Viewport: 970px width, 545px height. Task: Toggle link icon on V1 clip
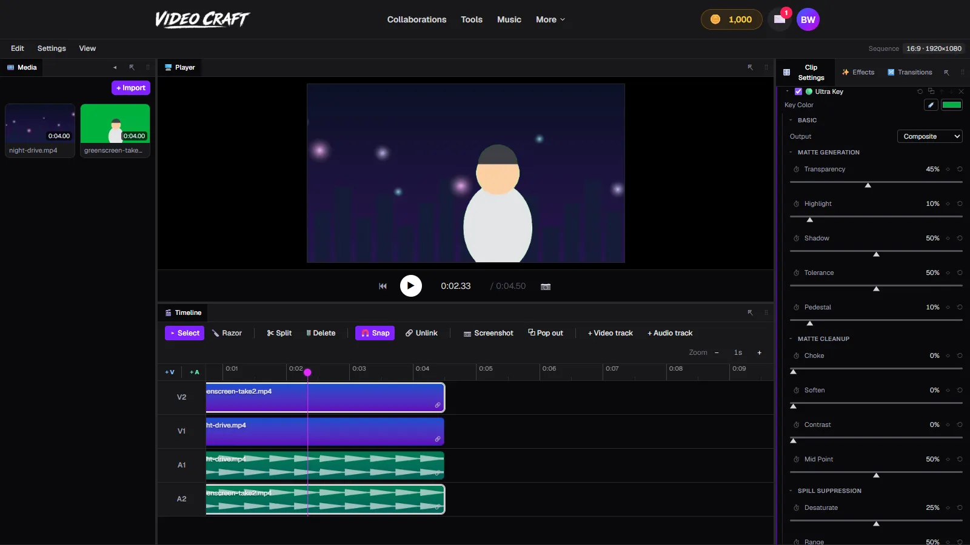tap(438, 439)
